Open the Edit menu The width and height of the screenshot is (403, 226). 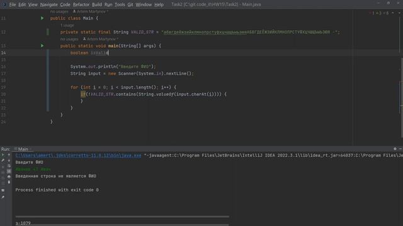[22, 4]
